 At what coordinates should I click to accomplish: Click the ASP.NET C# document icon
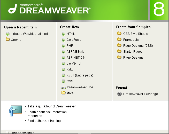coord(64,58)
